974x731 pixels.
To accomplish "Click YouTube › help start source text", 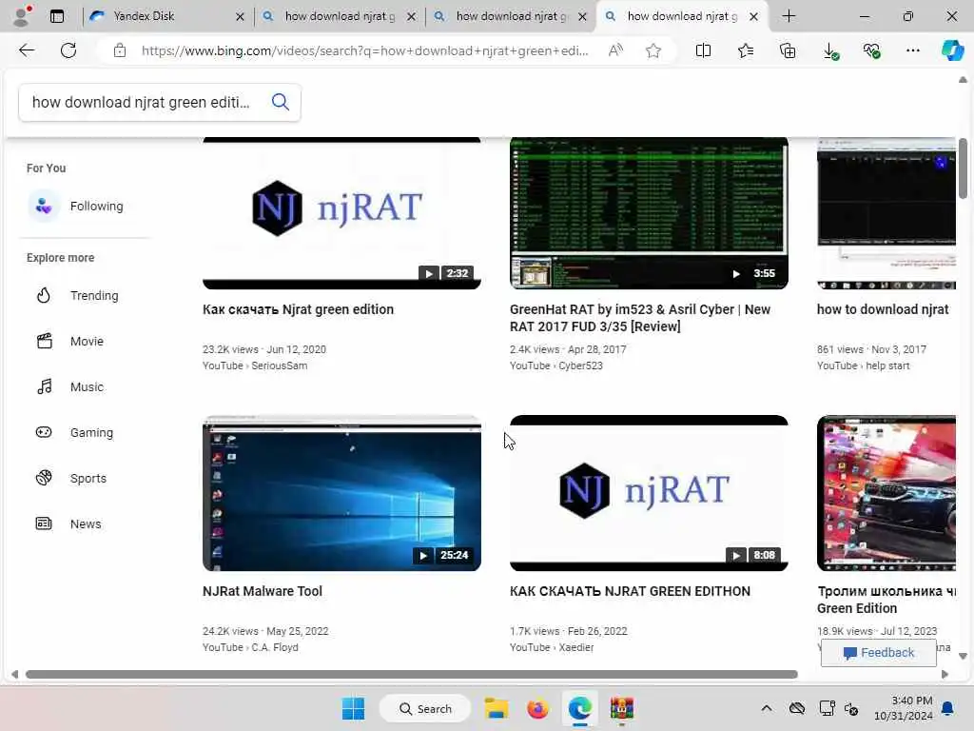I will [x=863, y=365].
